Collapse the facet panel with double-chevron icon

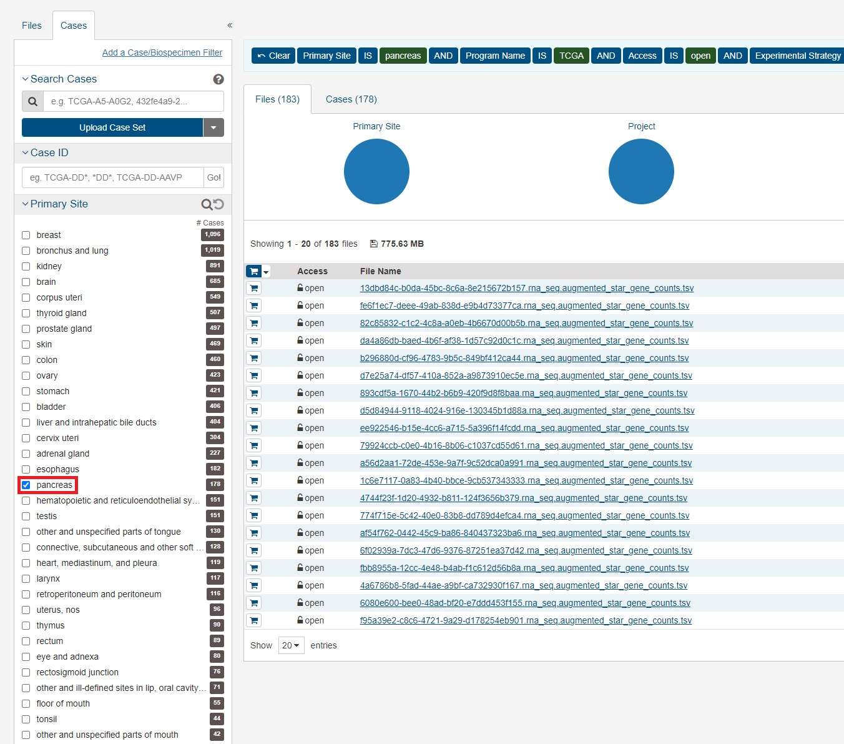[x=230, y=26]
